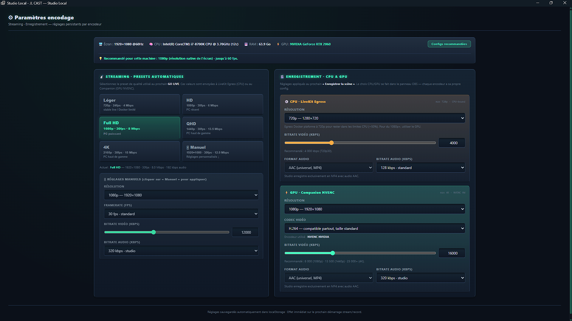
Task: Click the RAM icon in hardware bar
Action: [x=246, y=44]
